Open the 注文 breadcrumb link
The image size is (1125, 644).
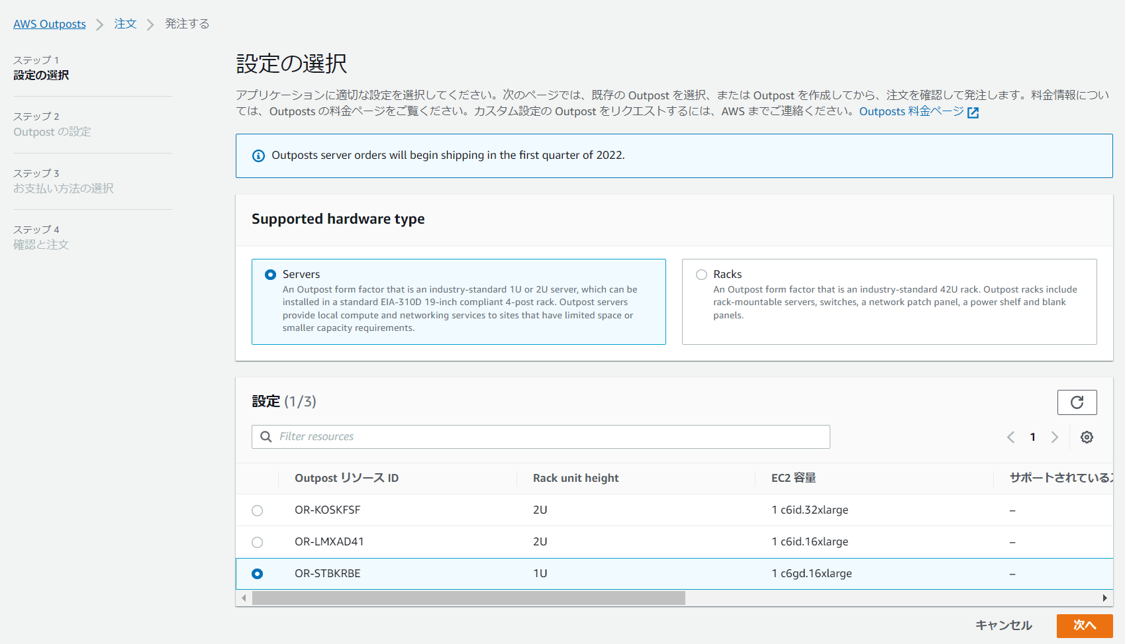[x=125, y=24]
